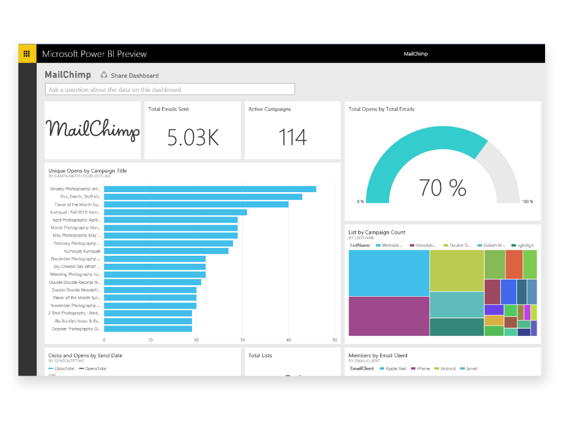This screenshot has width=564, height=432.
Task: Click the 70 % gauge value
Action: click(442, 187)
